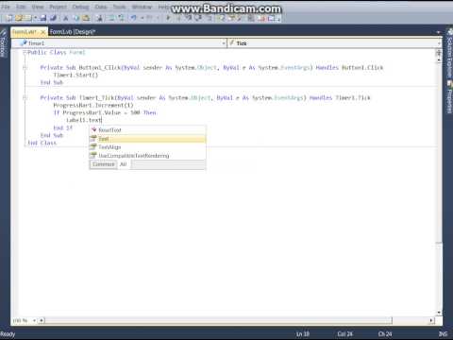The width and height of the screenshot is (453, 340).
Task: Click the editor split handle above the scrollbar
Action: [439, 53]
